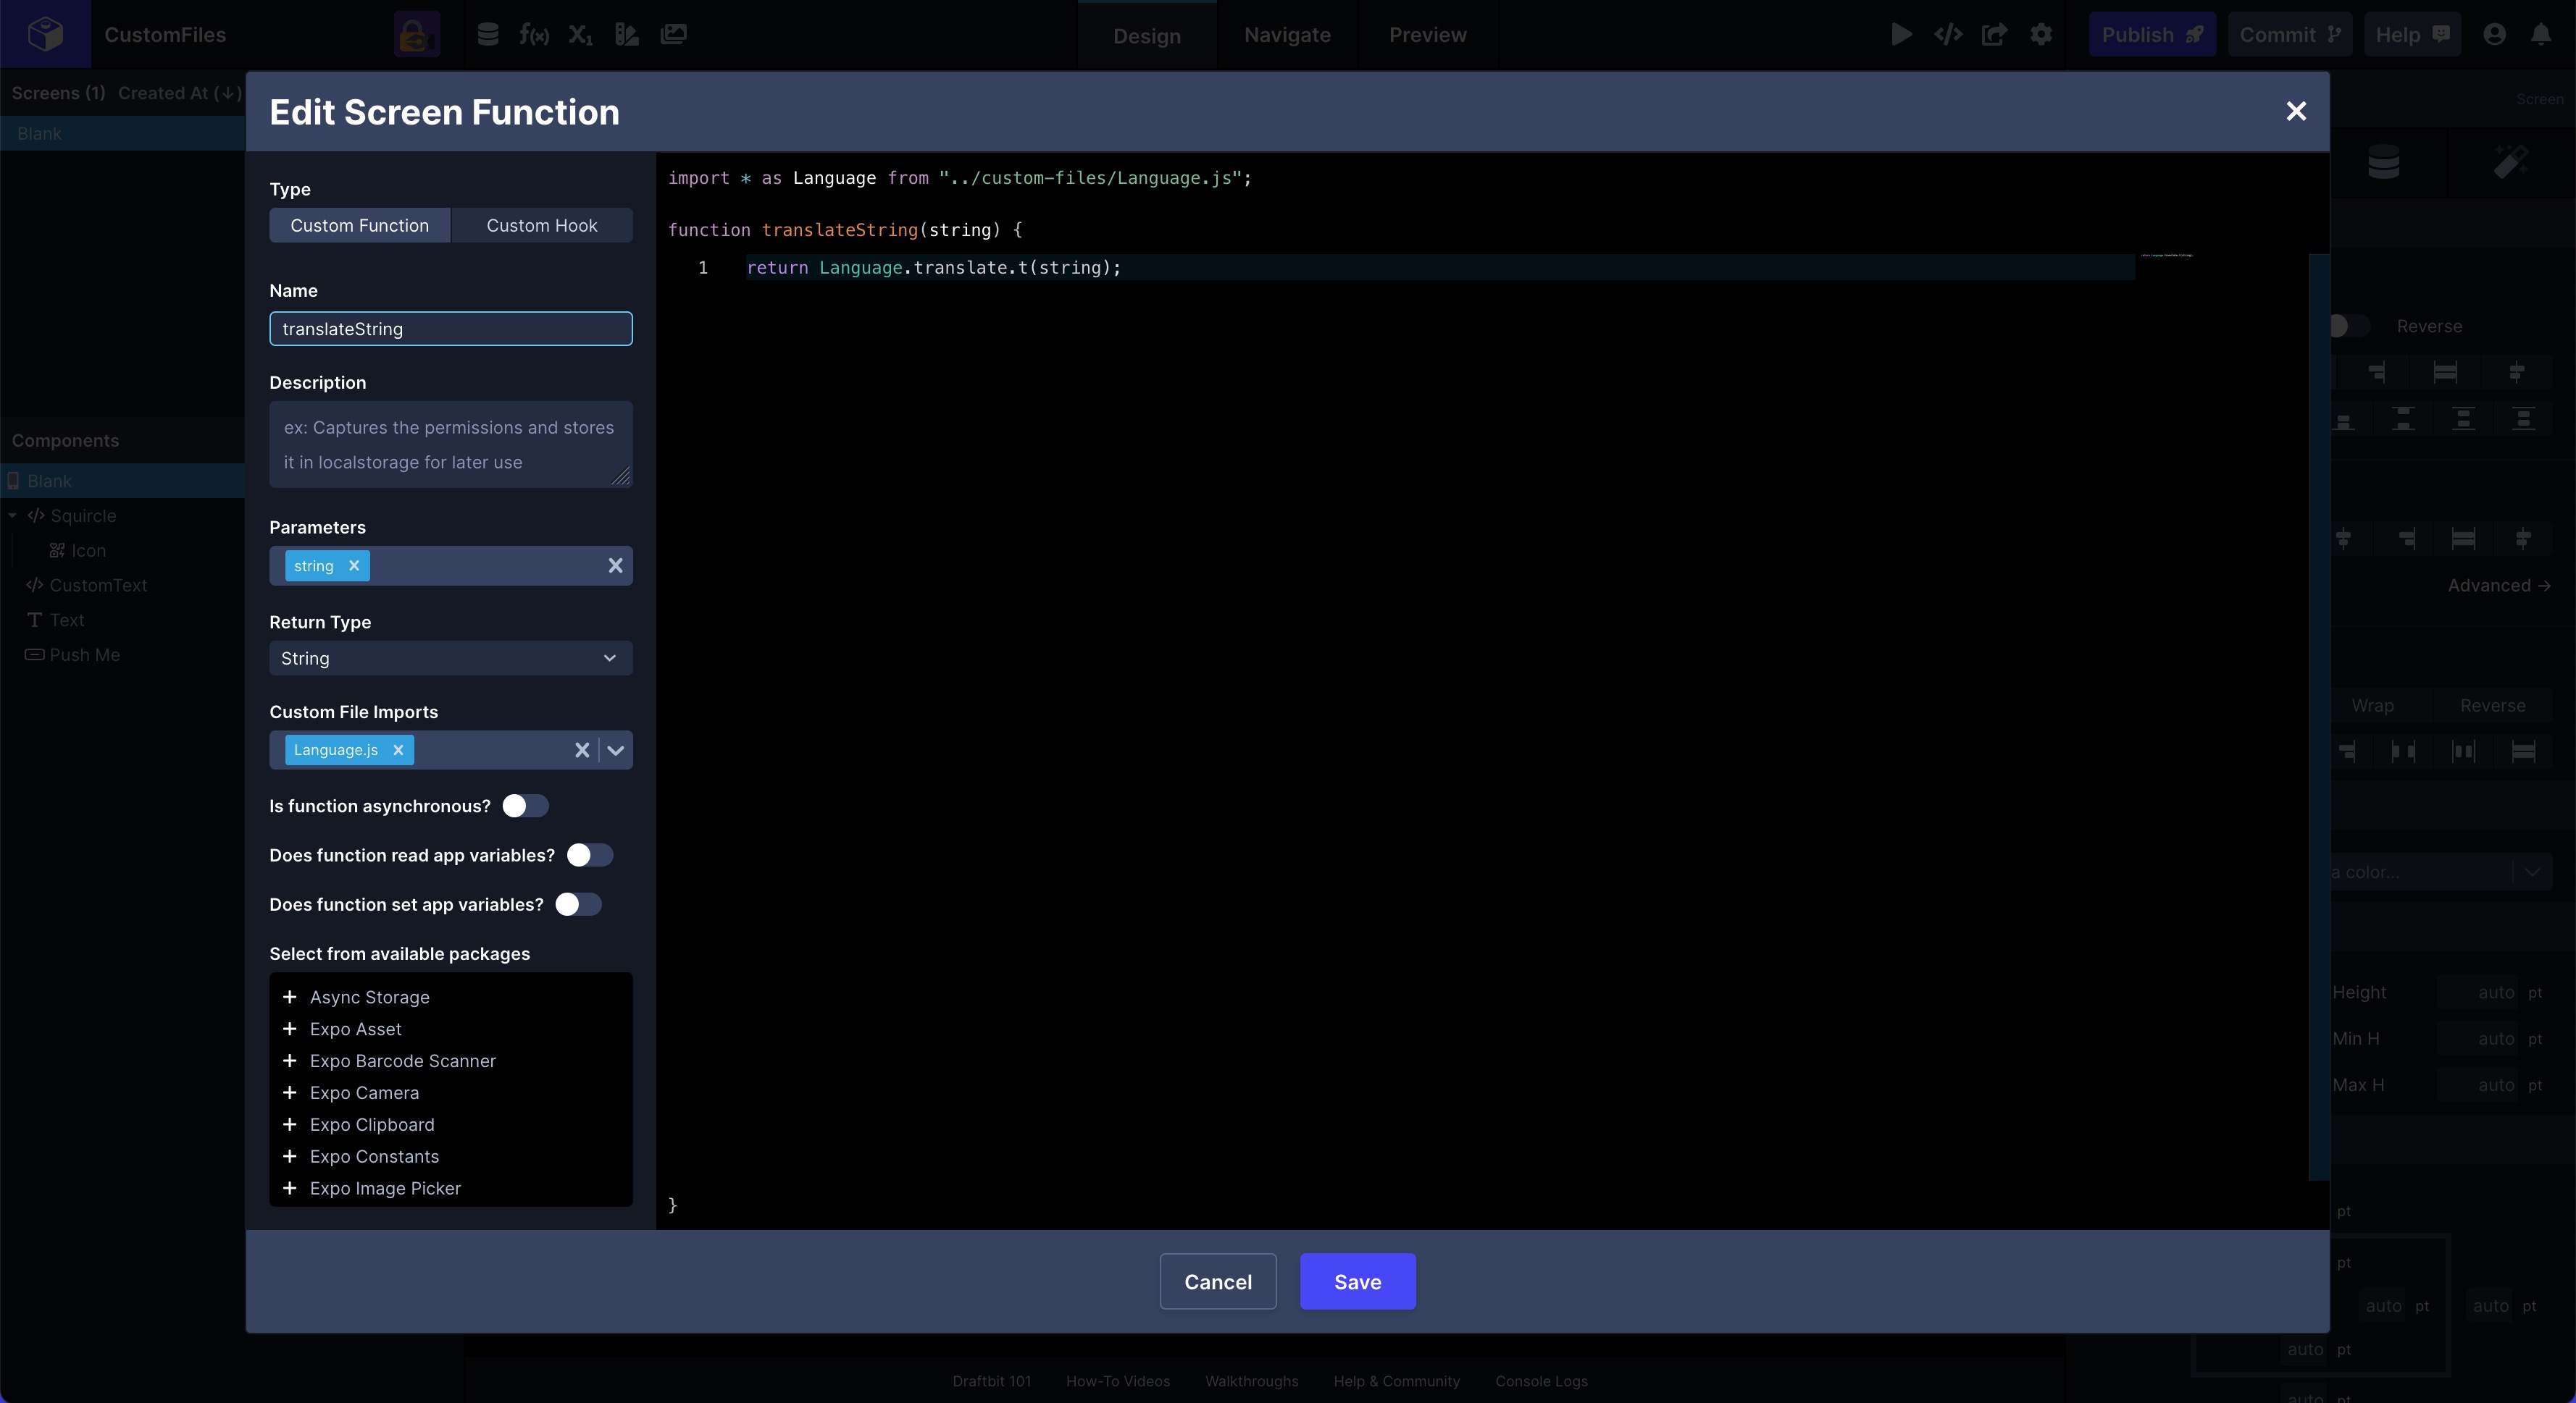
Task: Open global functions f(x) icon
Action: pyautogui.click(x=534, y=35)
